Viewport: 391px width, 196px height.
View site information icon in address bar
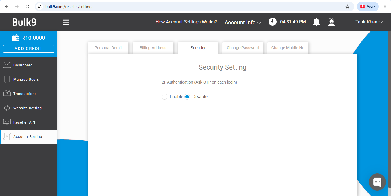[40, 6]
